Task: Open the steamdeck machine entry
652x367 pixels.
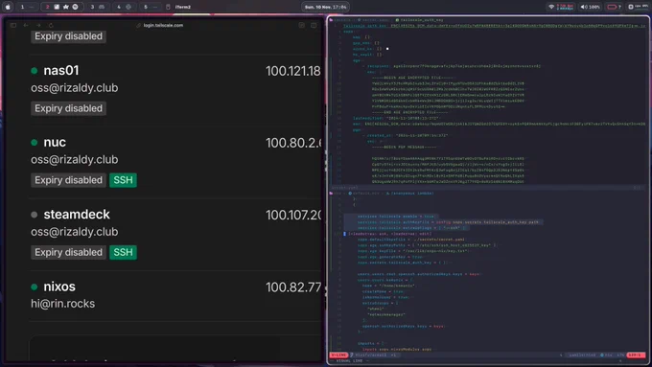Action: pyautogui.click(x=77, y=214)
